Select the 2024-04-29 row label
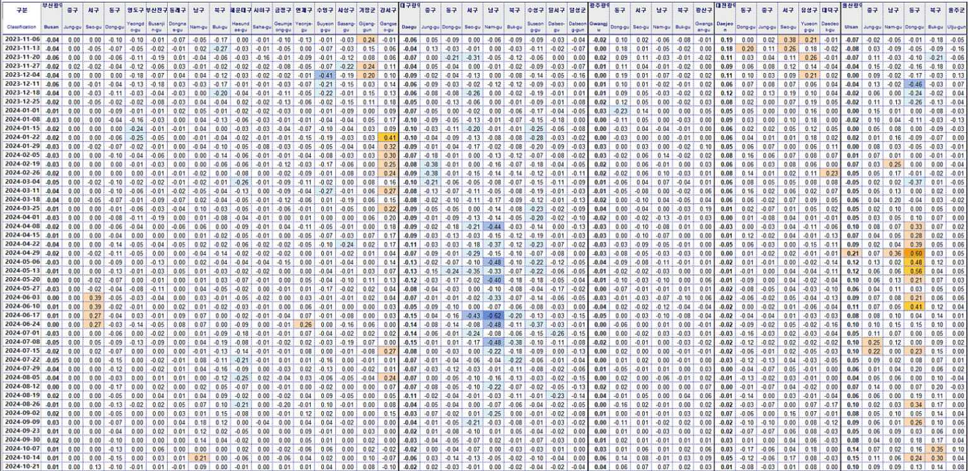The image size is (968, 471). (20, 253)
